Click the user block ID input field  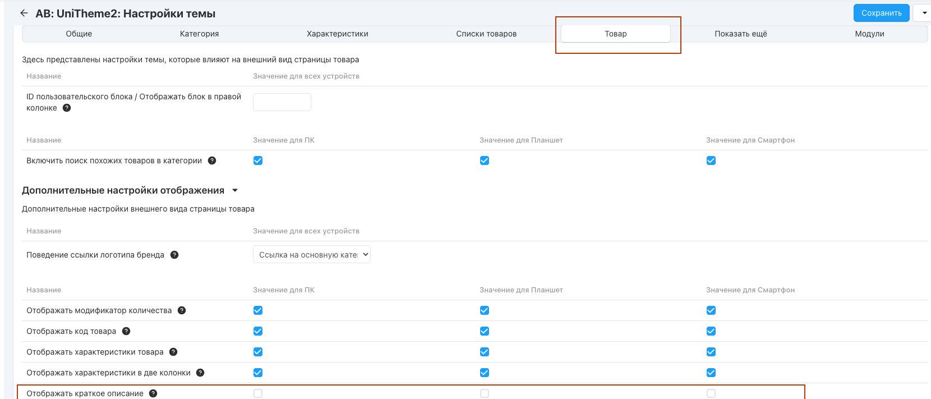tap(282, 102)
